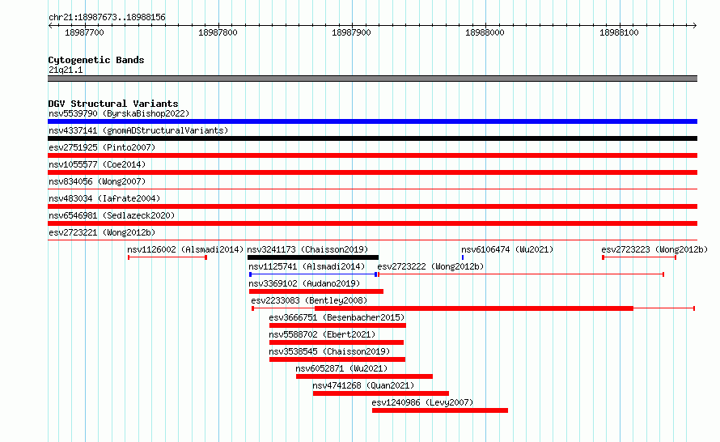
Task: Open variant esv2233083 (Bentley2008) label
Action: click(309, 300)
